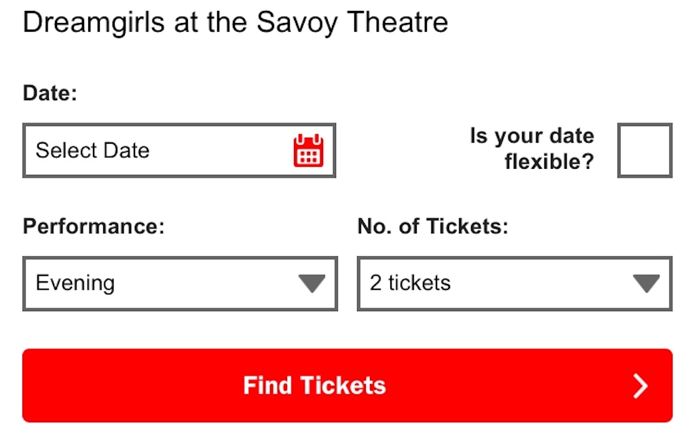This screenshot has width=695, height=442.
Task: Click the 'Find Tickets' button text
Action: 315,385
